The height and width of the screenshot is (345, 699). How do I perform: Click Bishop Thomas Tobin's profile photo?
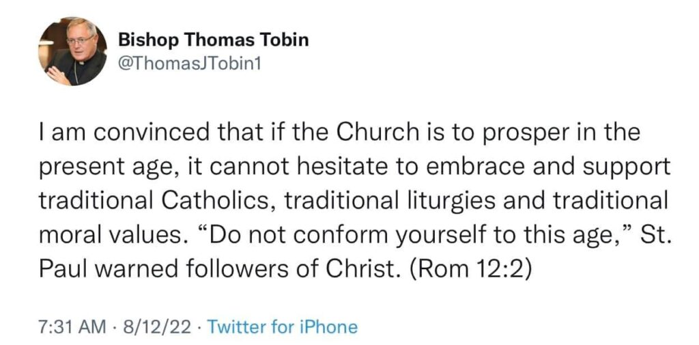click(72, 52)
